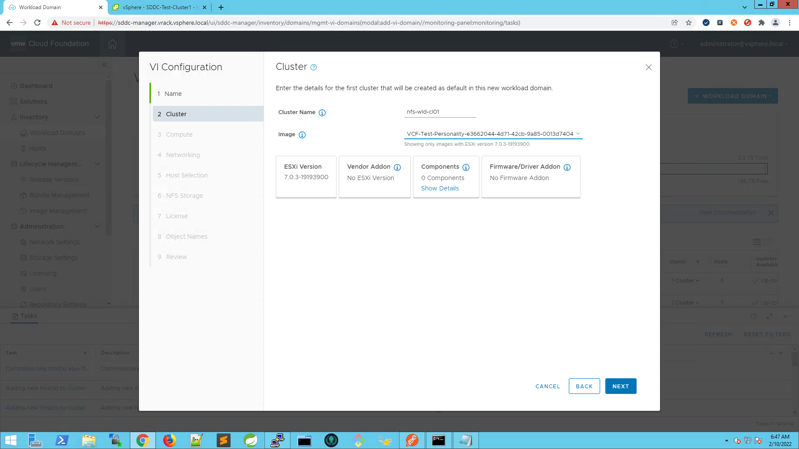Select the Cluster wizard step

(x=208, y=114)
